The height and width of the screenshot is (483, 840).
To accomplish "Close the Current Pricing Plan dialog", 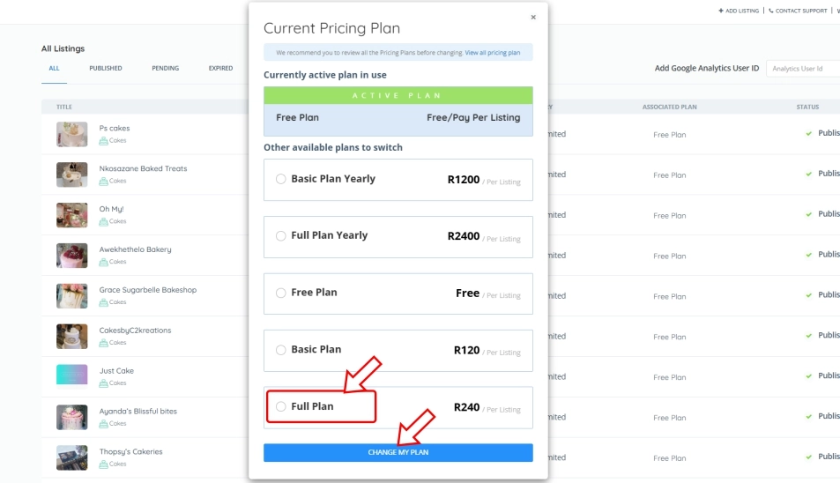I will (532, 17).
